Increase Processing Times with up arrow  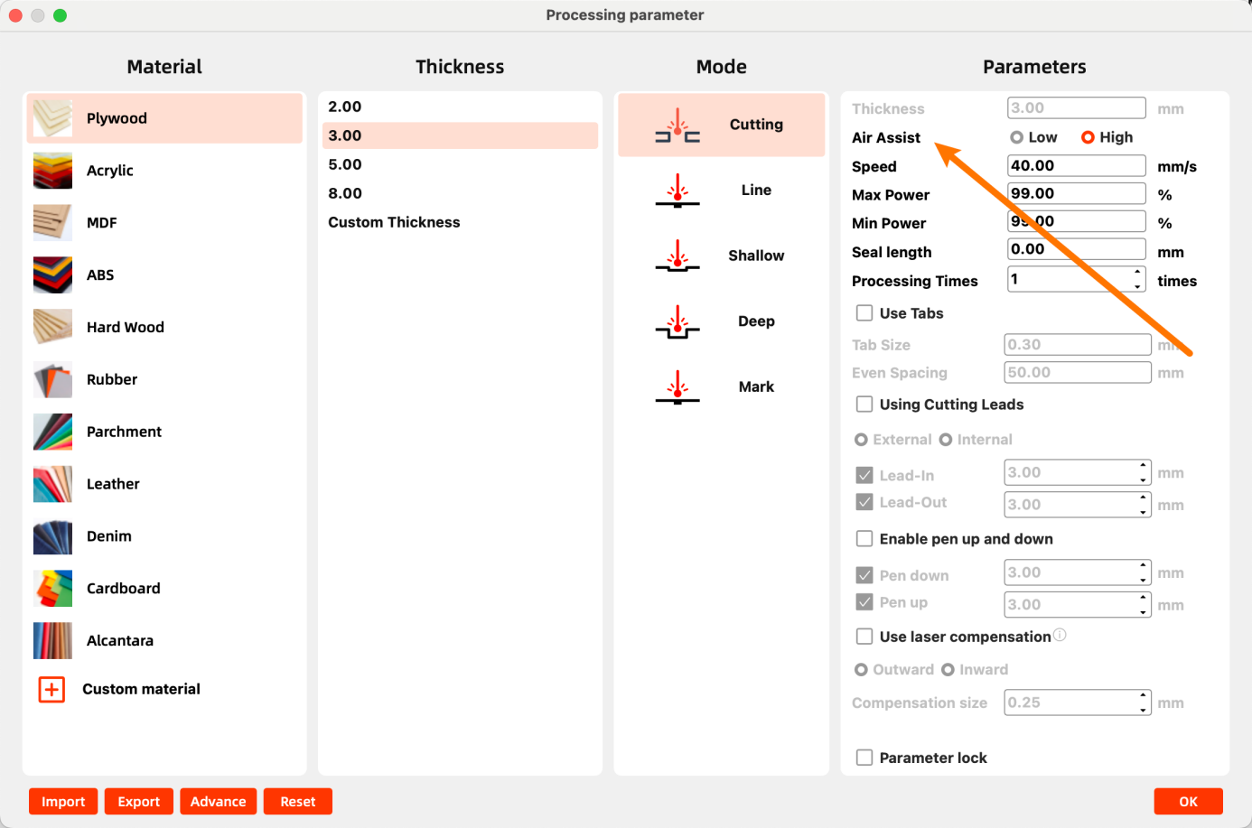(1137, 273)
